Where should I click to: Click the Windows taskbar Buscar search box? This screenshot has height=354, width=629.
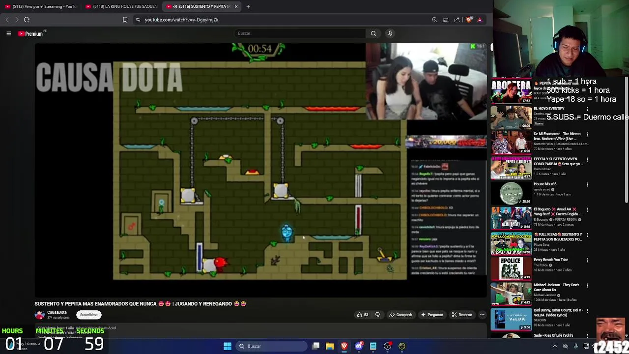coord(271,346)
